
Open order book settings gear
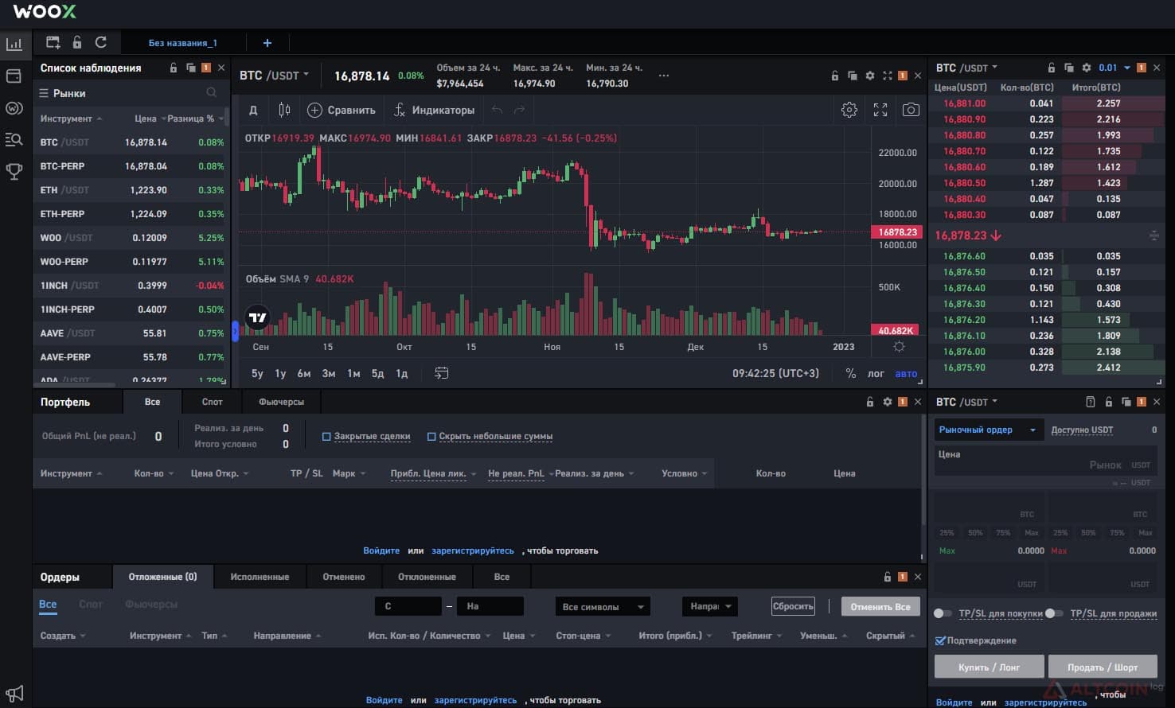click(1086, 68)
